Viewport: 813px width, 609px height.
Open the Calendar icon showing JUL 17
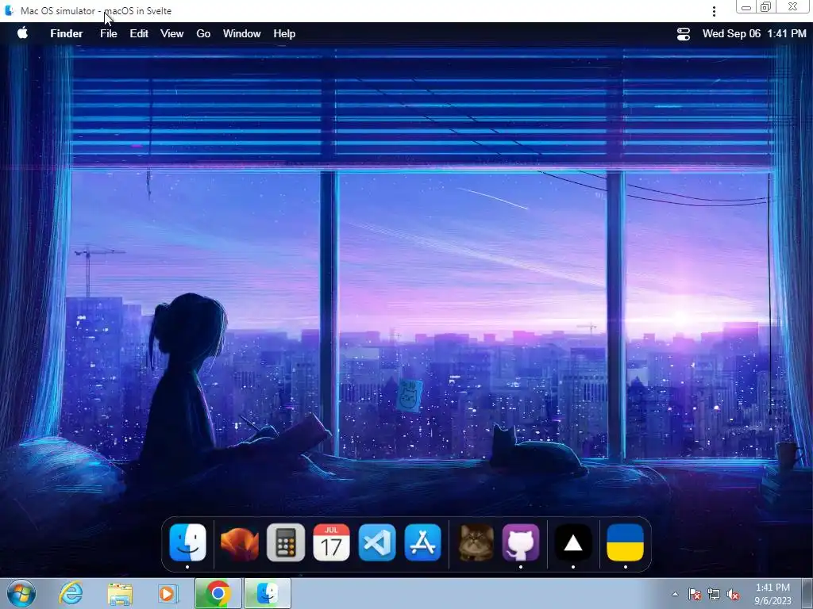[331, 542]
